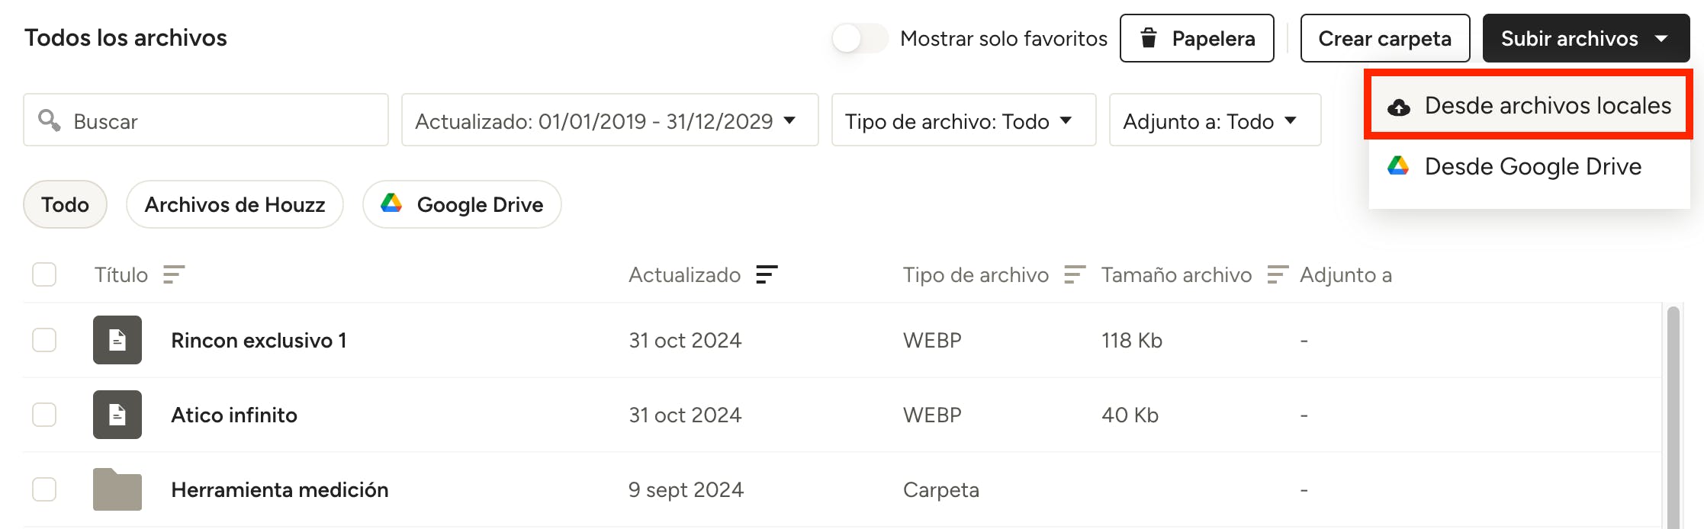
Task: Sort by Tamaño archivo icon
Action: click(x=1278, y=274)
